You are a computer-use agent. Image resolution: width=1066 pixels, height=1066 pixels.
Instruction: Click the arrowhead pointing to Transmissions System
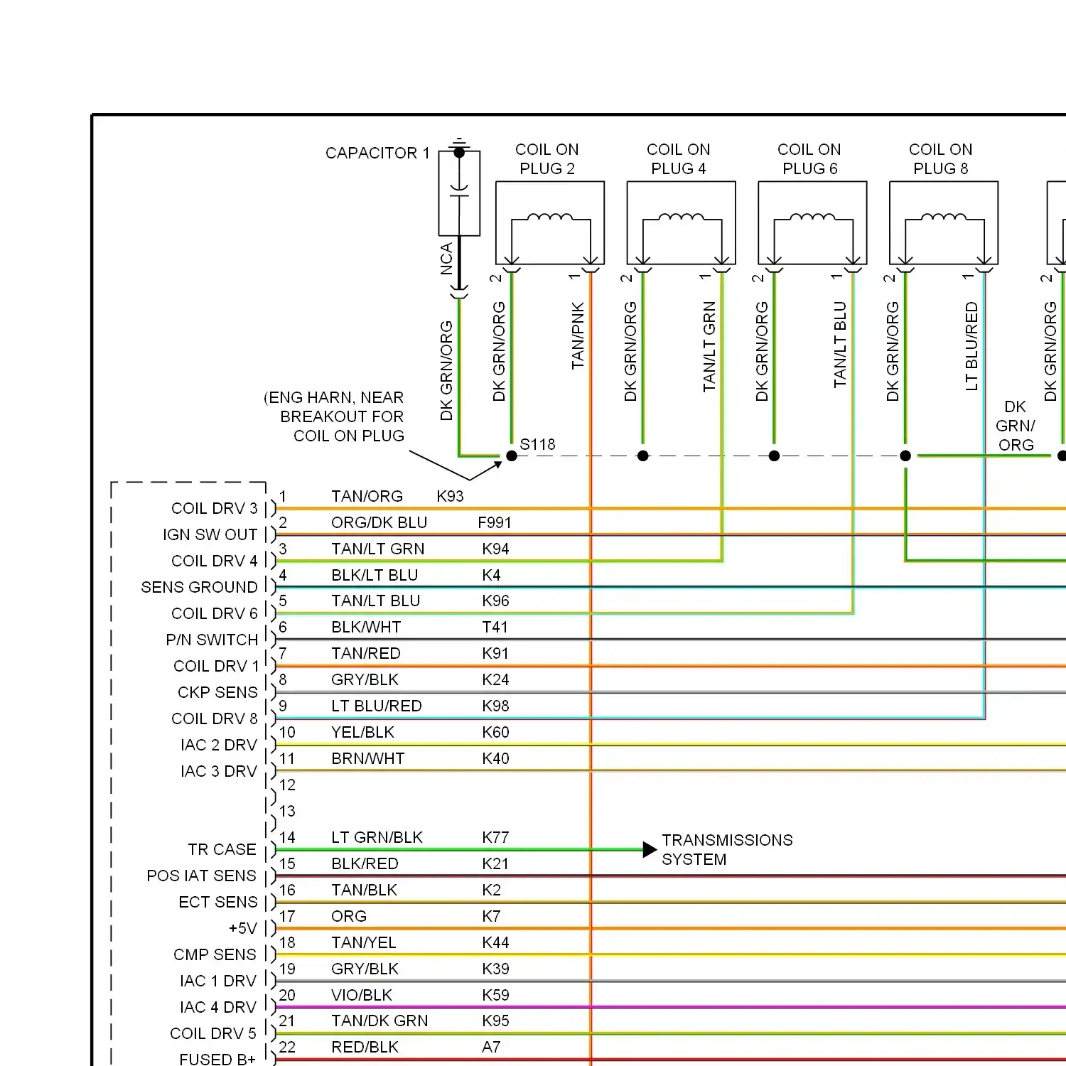point(650,849)
